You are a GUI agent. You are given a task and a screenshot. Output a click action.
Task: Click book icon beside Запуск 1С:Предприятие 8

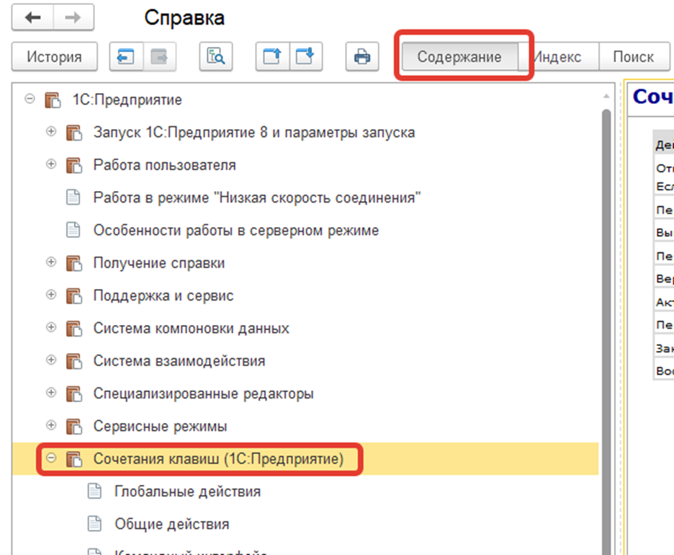click(x=74, y=133)
